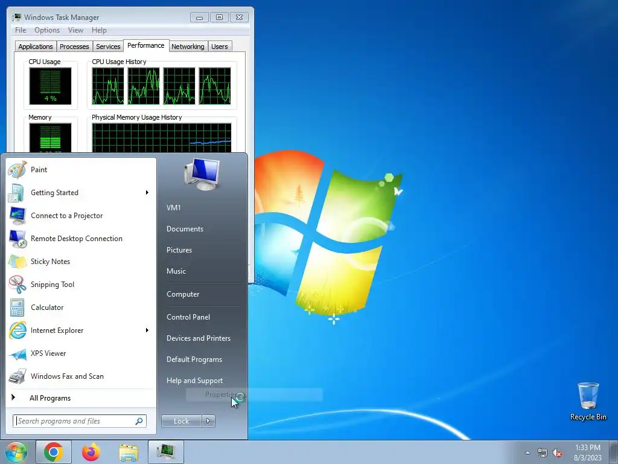Click the Task Manager title bar icon
This screenshot has width=618, height=464.
coord(16,17)
